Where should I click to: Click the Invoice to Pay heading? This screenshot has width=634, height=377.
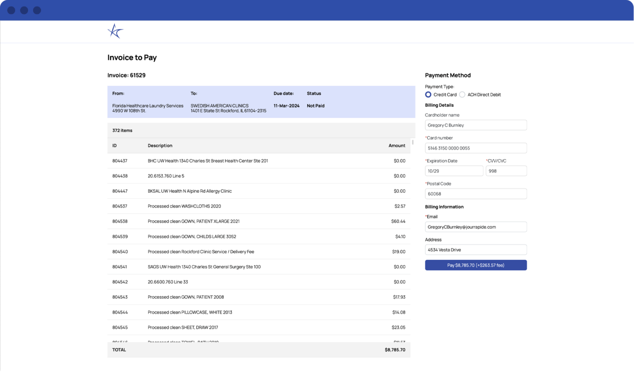pyautogui.click(x=132, y=57)
